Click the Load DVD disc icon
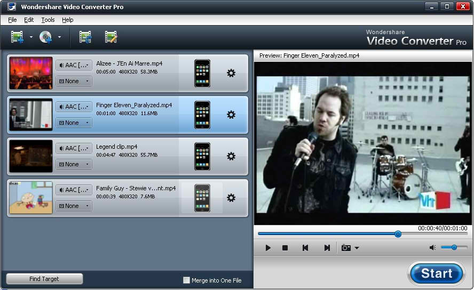 pyautogui.click(x=46, y=37)
